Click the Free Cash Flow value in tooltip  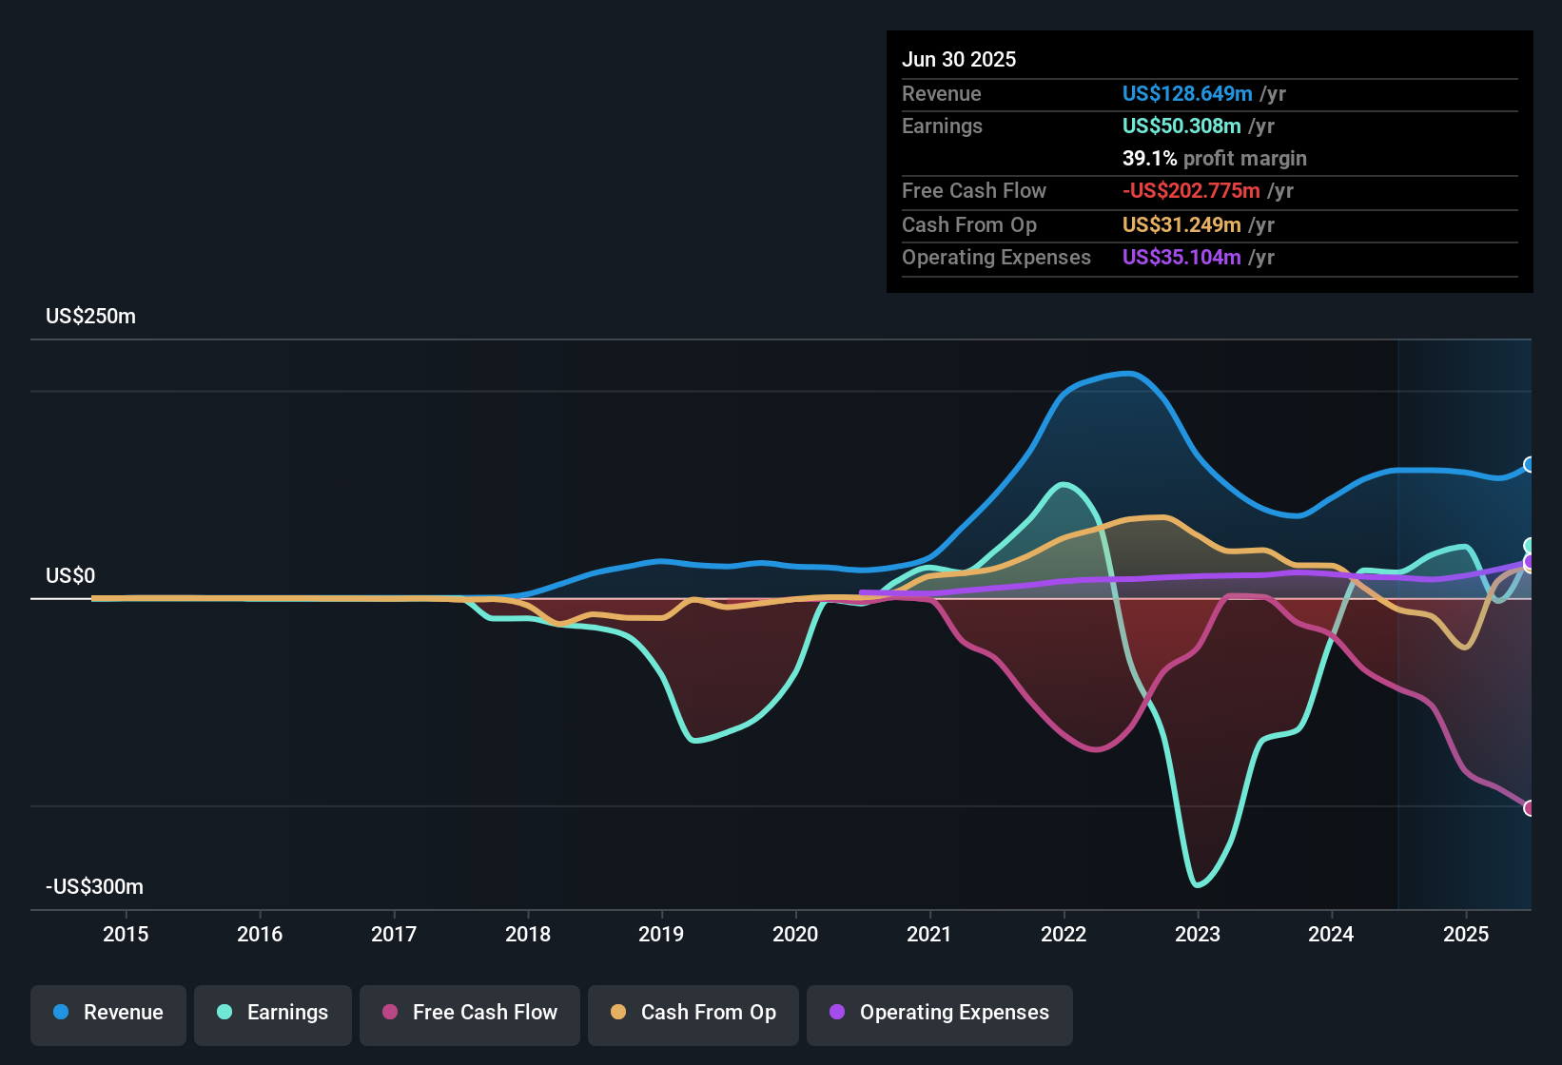[1191, 191]
